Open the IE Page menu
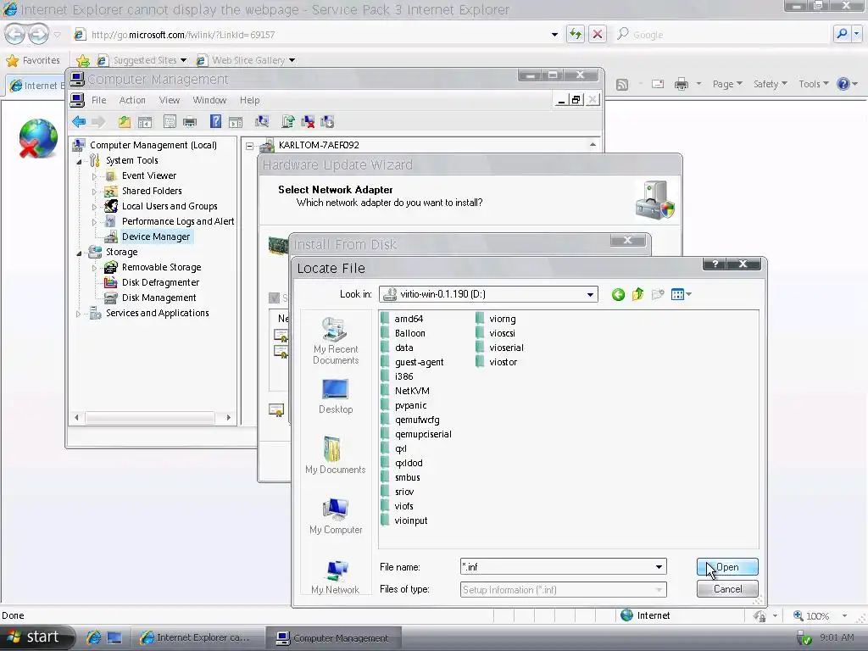868x651 pixels. pos(726,84)
